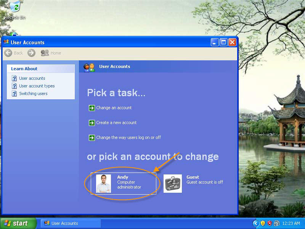The image size is (305, 229).
Task: Expand hidden tray icons arrow
Action: coord(256,223)
